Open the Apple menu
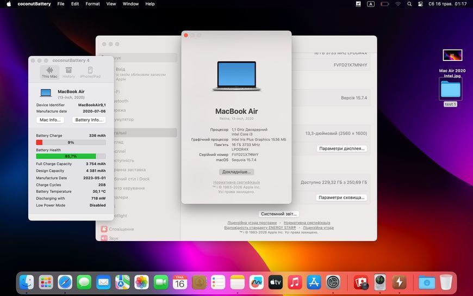Screen dimensions: 473x296 [x=9, y=4]
